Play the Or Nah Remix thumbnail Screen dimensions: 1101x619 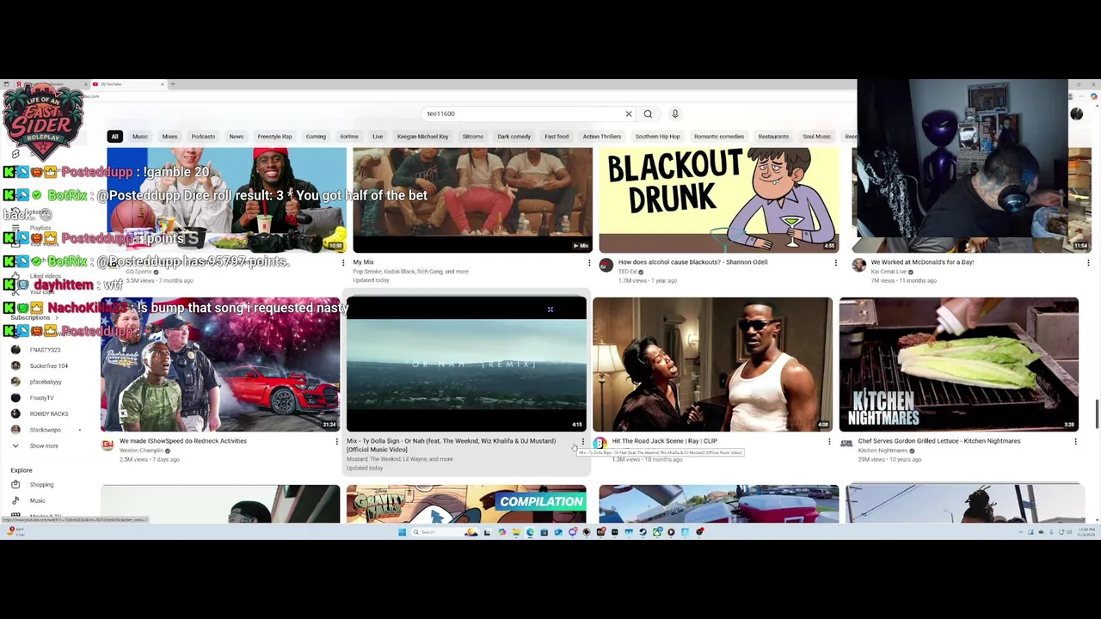pos(466,365)
